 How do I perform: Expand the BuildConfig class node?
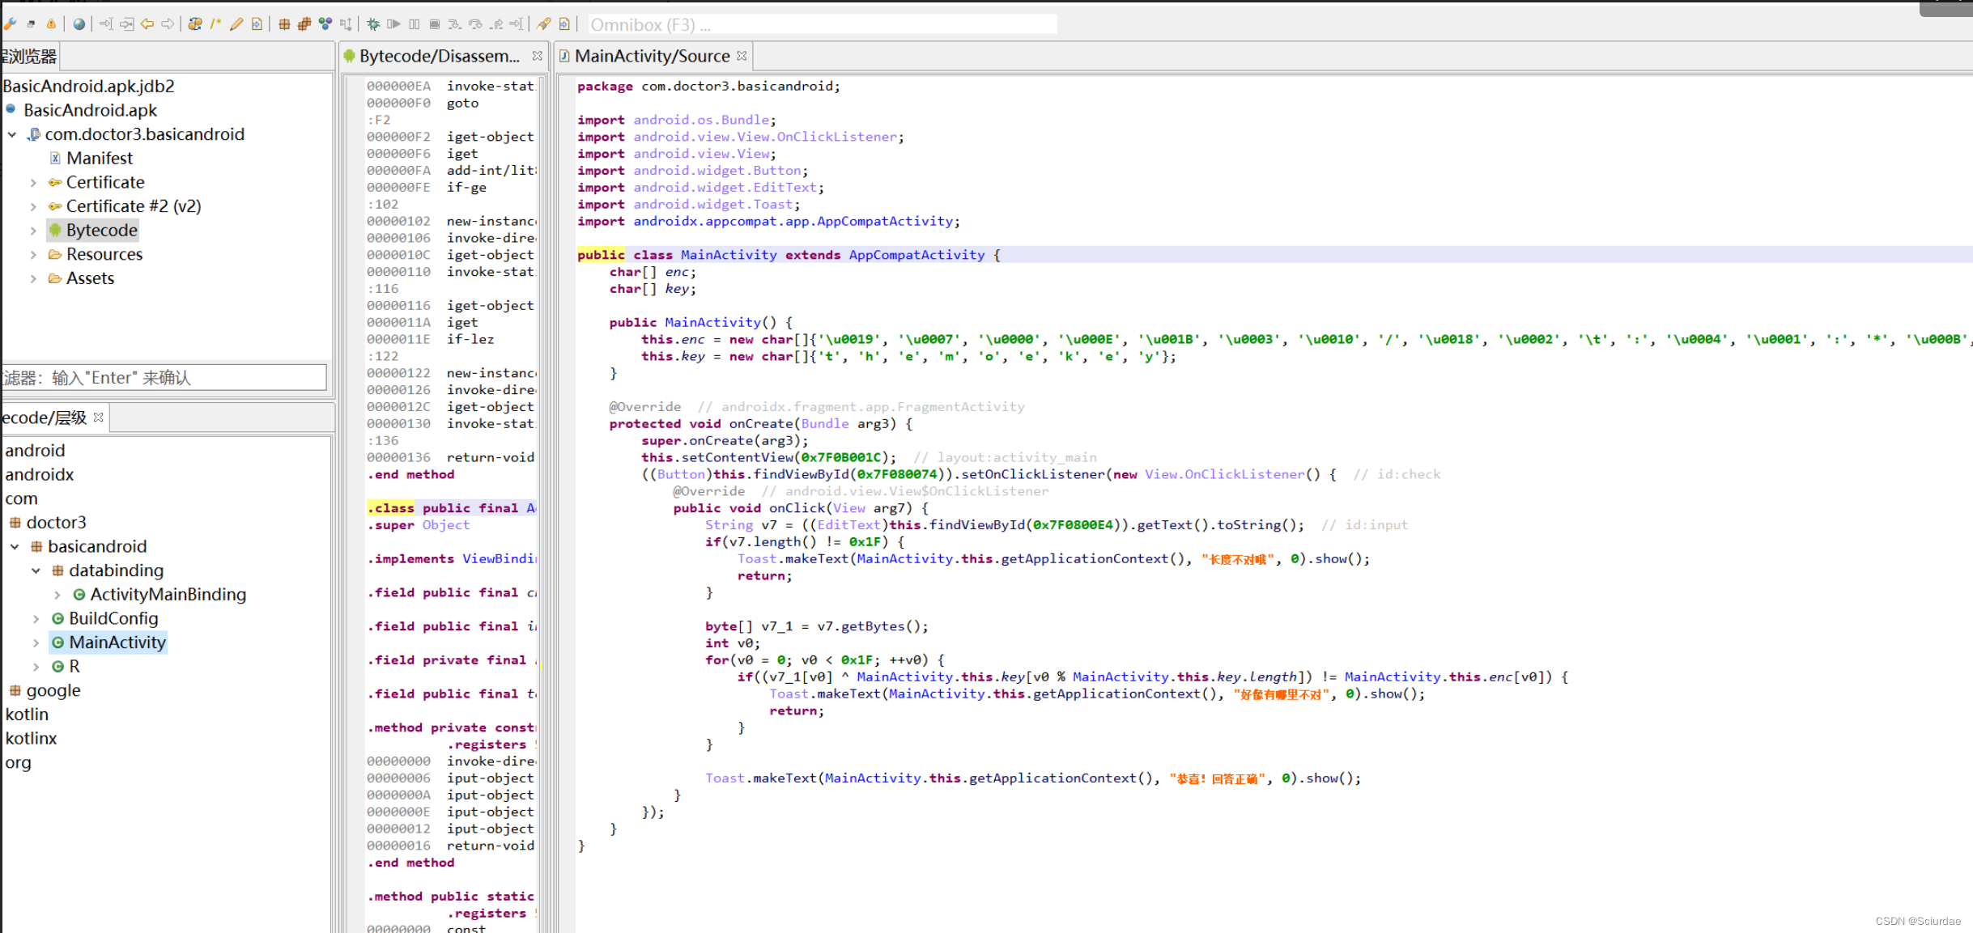pos(36,619)
